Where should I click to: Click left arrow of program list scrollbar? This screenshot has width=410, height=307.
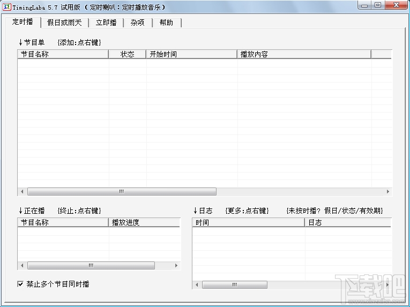point(22,192)
